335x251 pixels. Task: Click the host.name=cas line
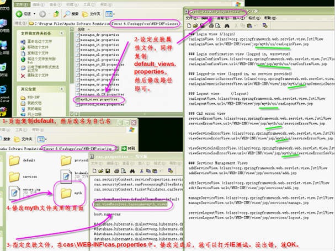(x=107, y=214)
